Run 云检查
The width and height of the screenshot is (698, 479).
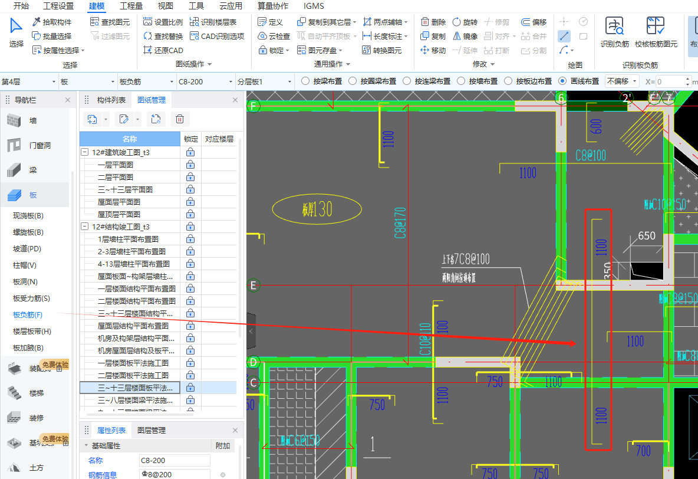pyautogui.click(x=274, y=36)
